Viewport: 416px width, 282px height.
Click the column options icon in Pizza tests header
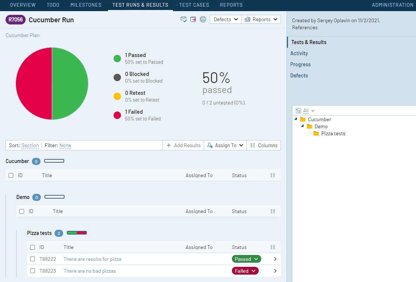coord(273,247)
